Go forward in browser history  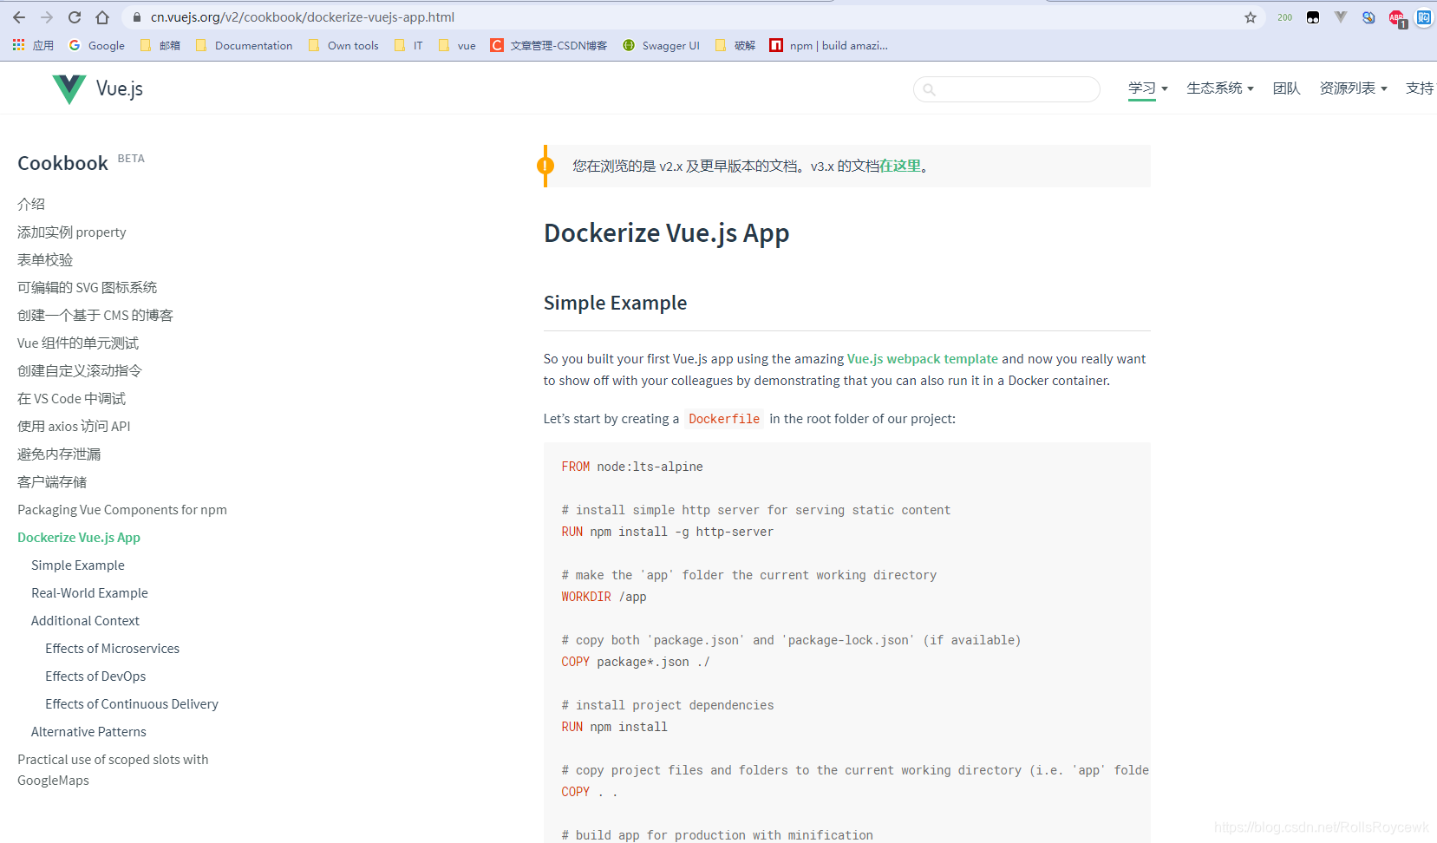(47, 17)
